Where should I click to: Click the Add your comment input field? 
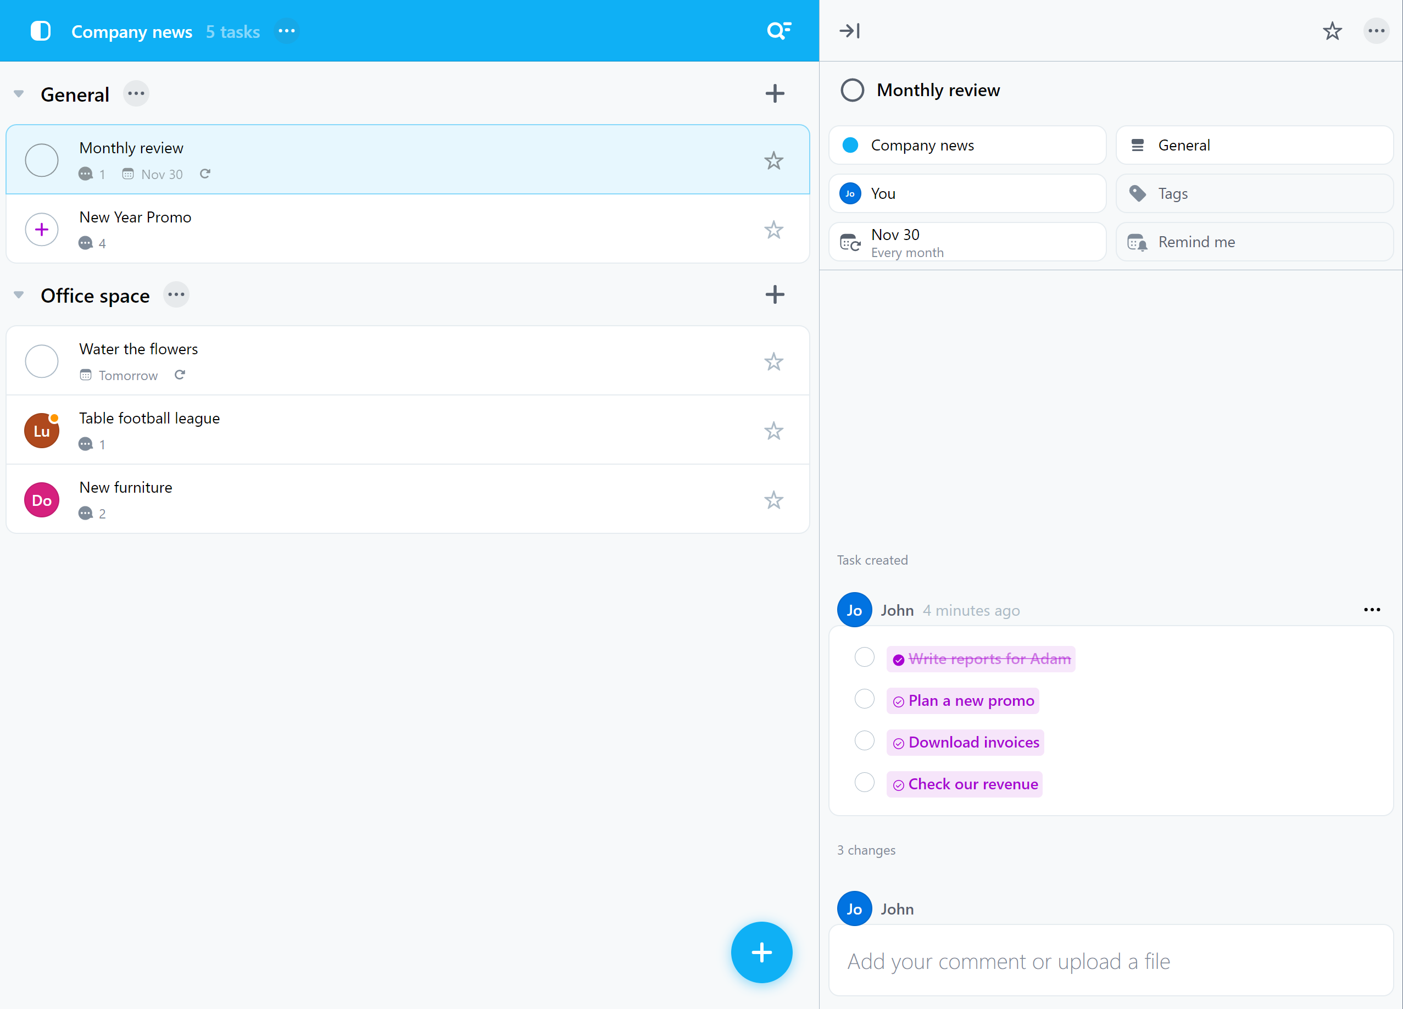click(x=1111, y=960)
